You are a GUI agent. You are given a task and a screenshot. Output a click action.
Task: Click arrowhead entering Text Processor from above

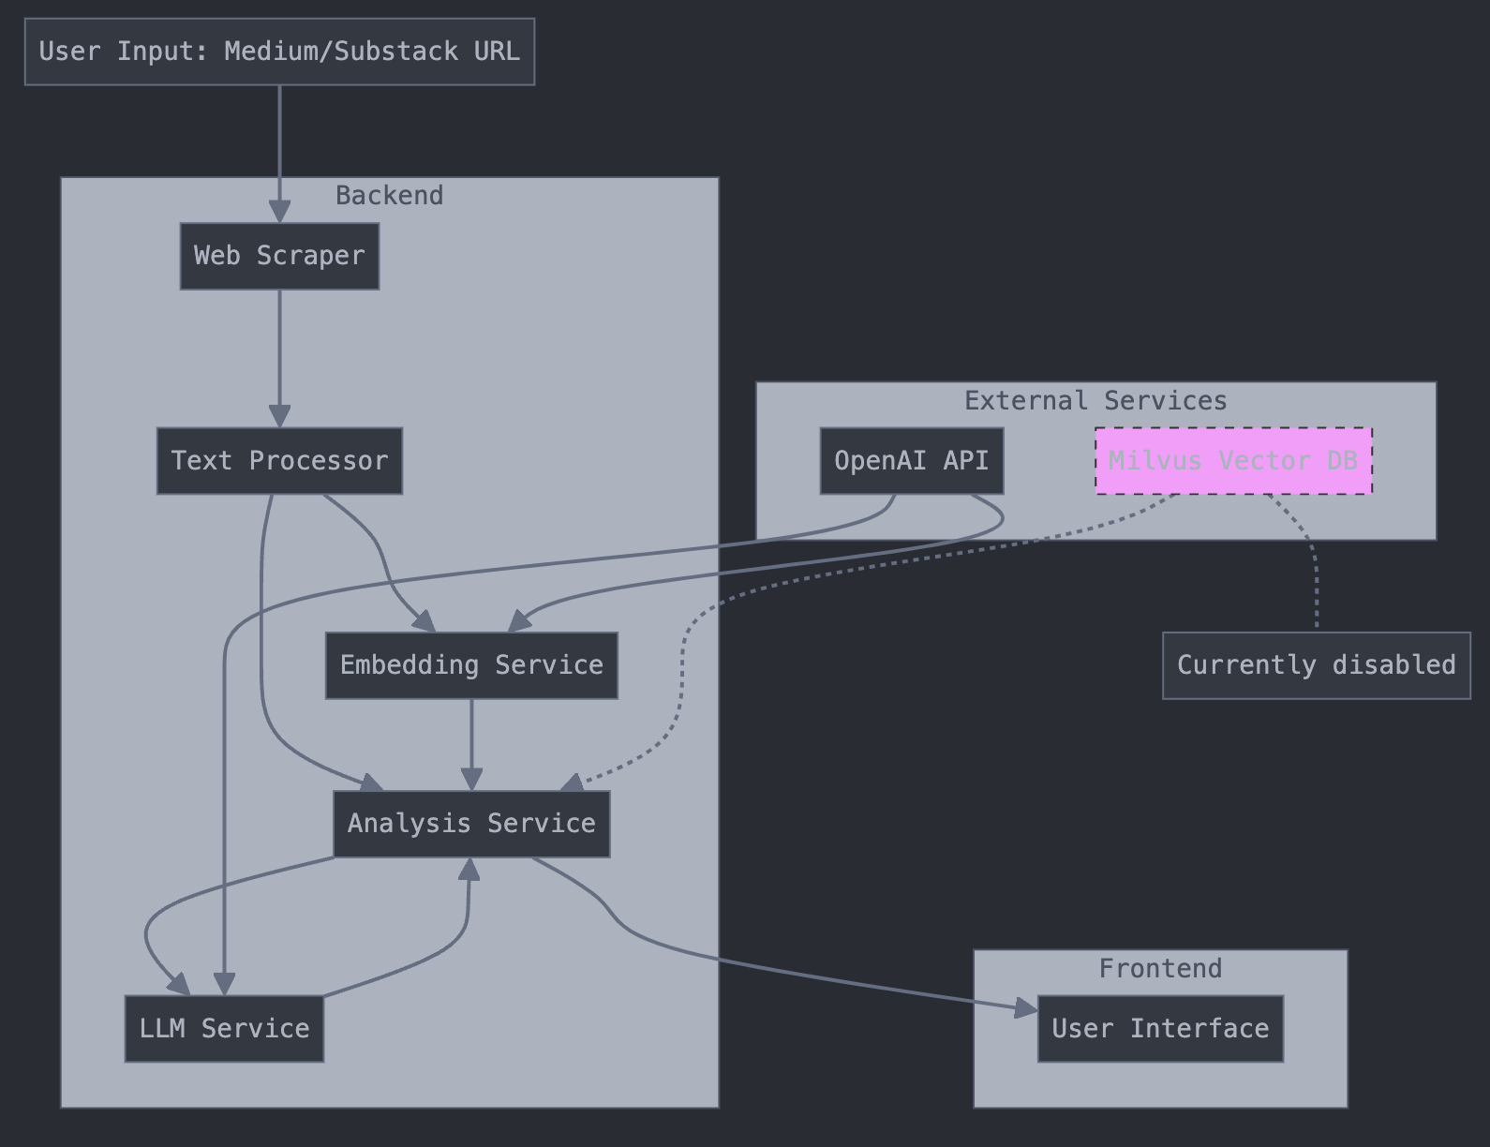pyautogui.click(x=279, y=416)
